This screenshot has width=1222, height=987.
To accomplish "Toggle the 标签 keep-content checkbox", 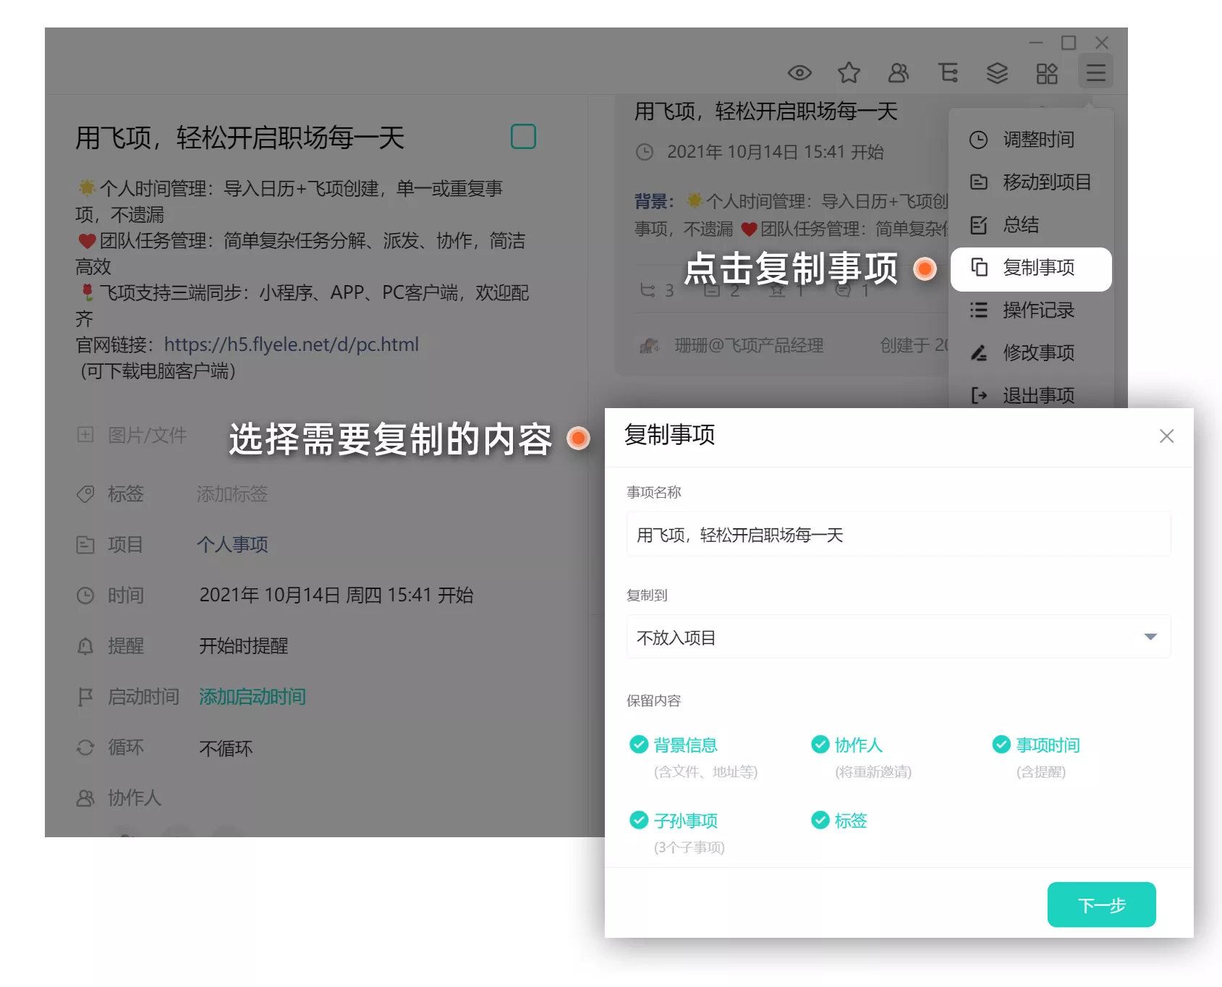I will (820, 821).
